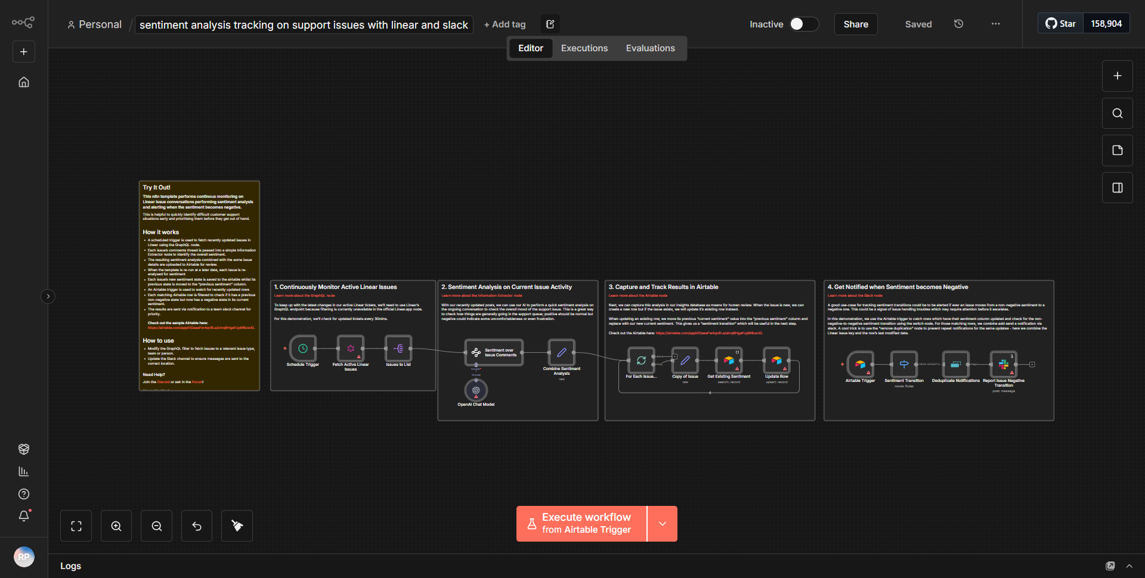Screen dimensions: 1145x578
Task: Open the Evaluations tab
Action: (x=650, y=48)
